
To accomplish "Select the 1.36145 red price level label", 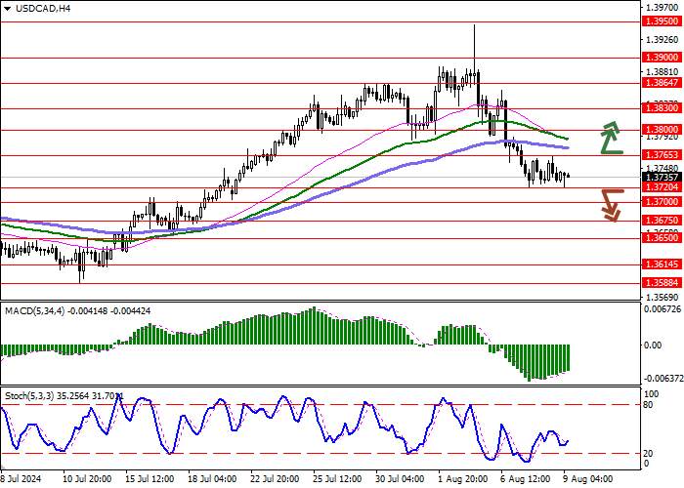I will click(663, 264).
